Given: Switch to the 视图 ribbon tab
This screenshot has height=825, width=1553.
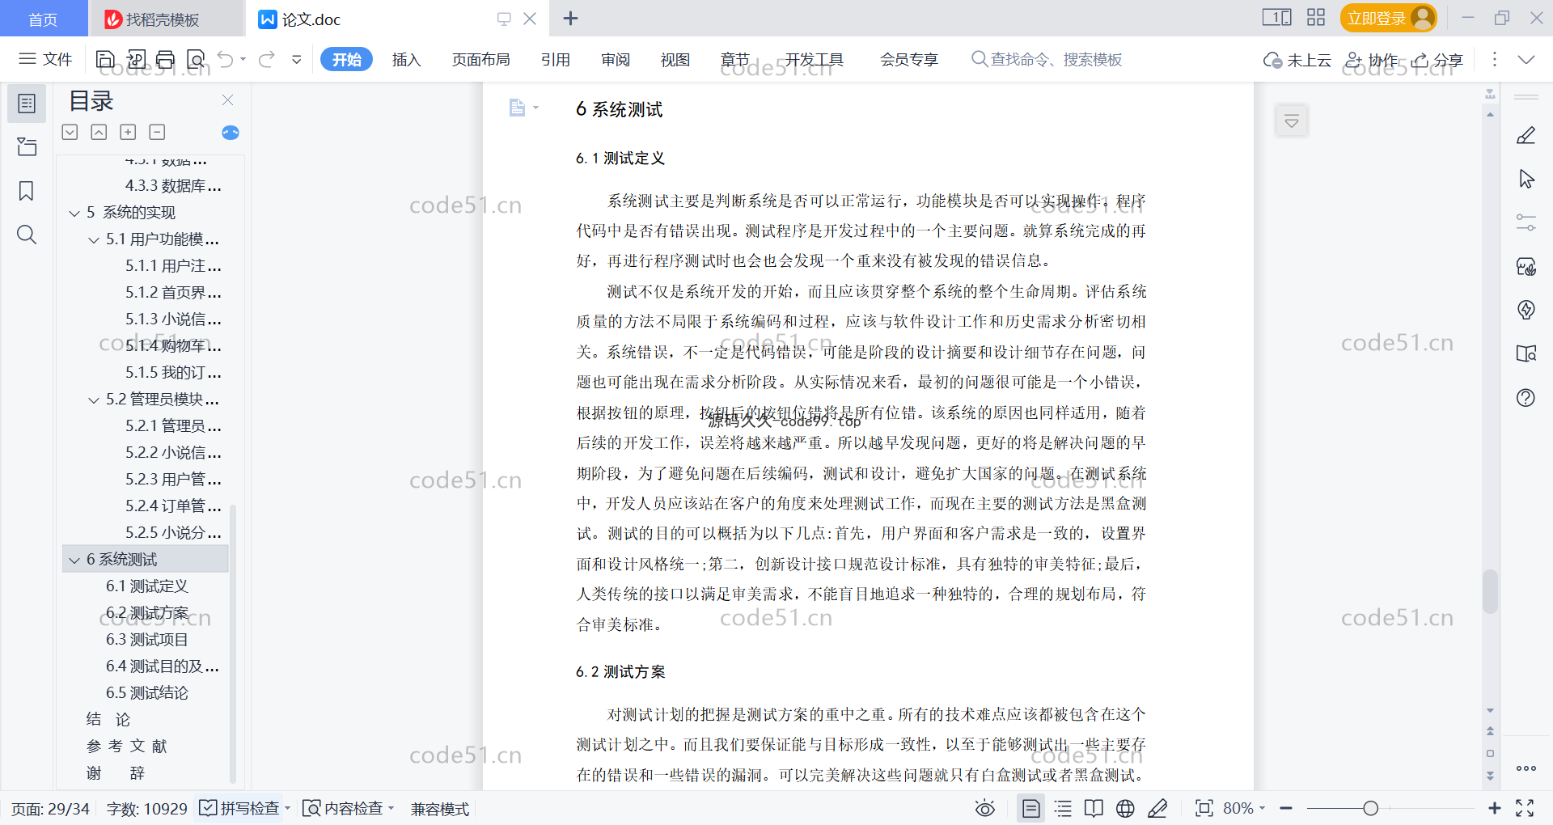Looking at the screenshot, I should (675, 59).
